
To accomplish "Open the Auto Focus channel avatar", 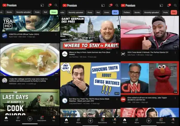I will point(123,54).
